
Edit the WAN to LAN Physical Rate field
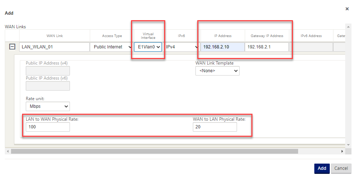pos(215,127)
